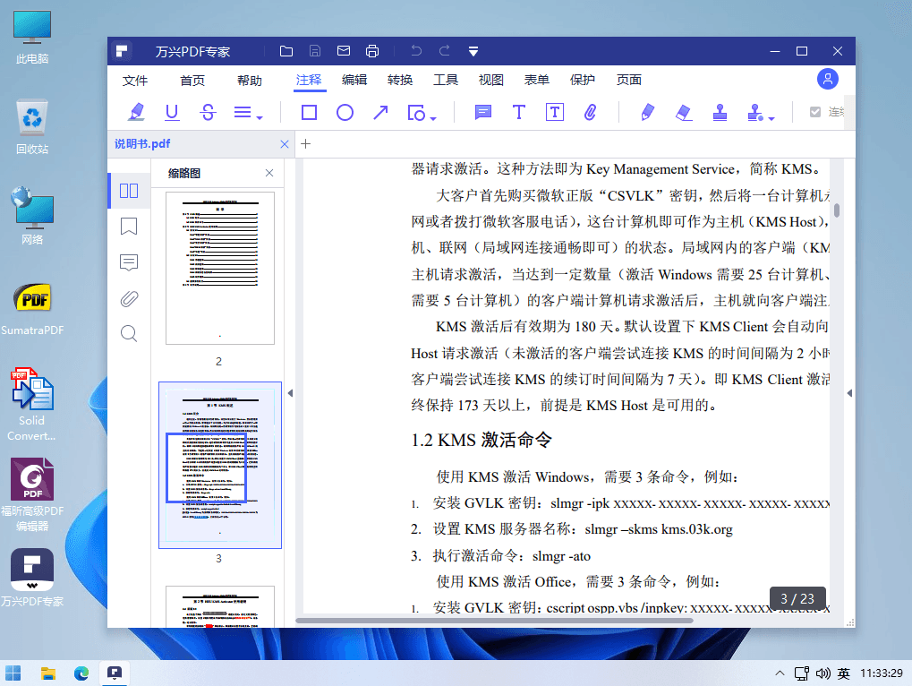
Task: Open File Explorer from the taskbar
Action: pyautogui.click(x=48, y=673)
